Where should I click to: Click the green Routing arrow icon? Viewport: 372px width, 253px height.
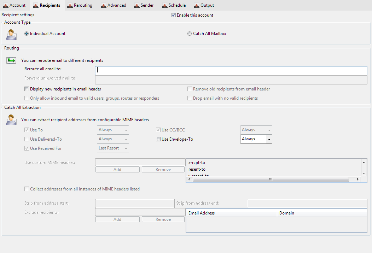click(x=11, y=60)
